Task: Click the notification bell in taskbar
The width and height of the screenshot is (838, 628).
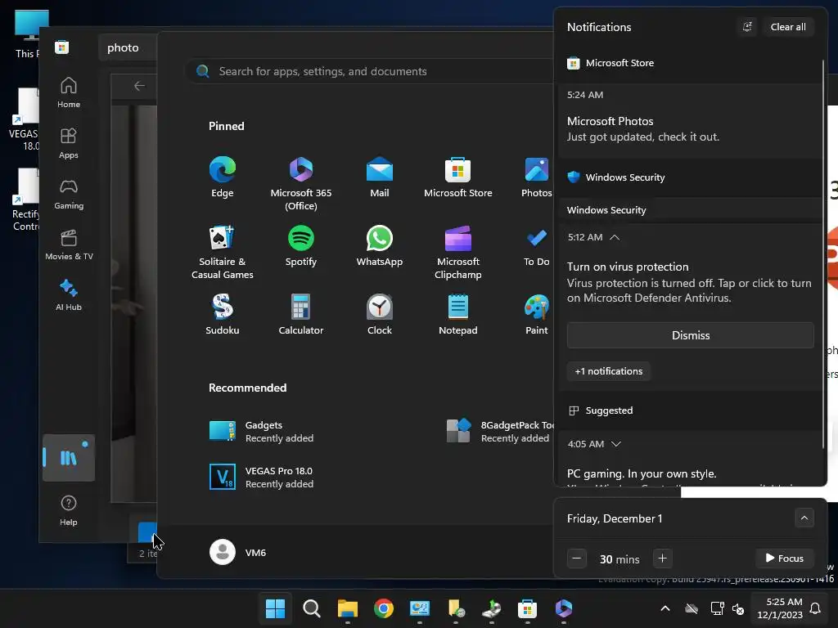Action: [x=816, y=608]
